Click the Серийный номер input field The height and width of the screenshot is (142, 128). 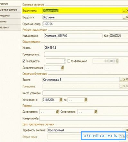(x=85, y=24)
